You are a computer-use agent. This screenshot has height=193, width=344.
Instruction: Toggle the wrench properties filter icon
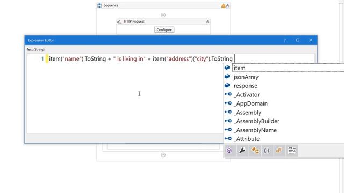(242, 151)
